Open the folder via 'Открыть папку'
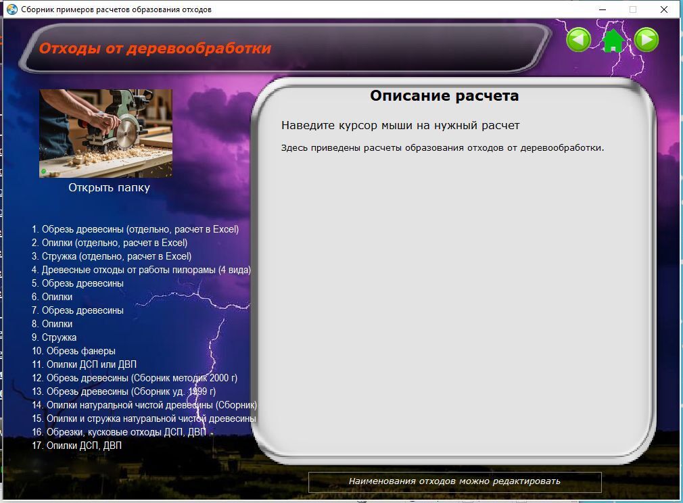The width and height of the screenshot is (683, 503). click(109, 188)
